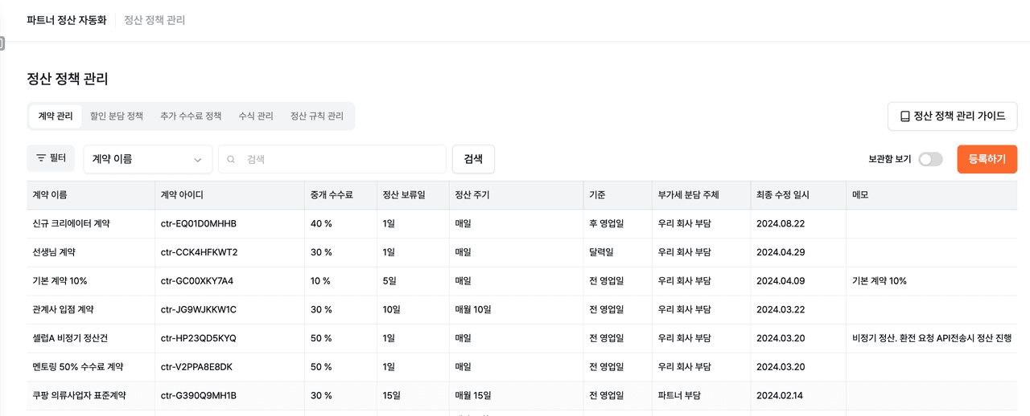
Task: Open the 추가 수수료 정책 tab
Action: [191, 116]
